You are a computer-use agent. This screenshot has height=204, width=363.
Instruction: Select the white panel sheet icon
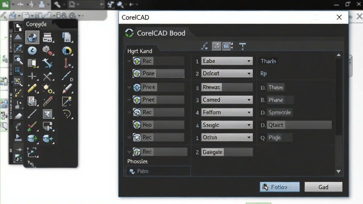coord(32,63)
